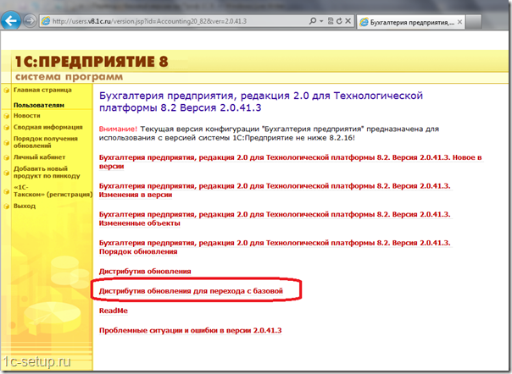The width and height of the screenshot is (512, 374).
Task: Click bullet icon beside 1С-Такском
Action: tap(6, 191)
